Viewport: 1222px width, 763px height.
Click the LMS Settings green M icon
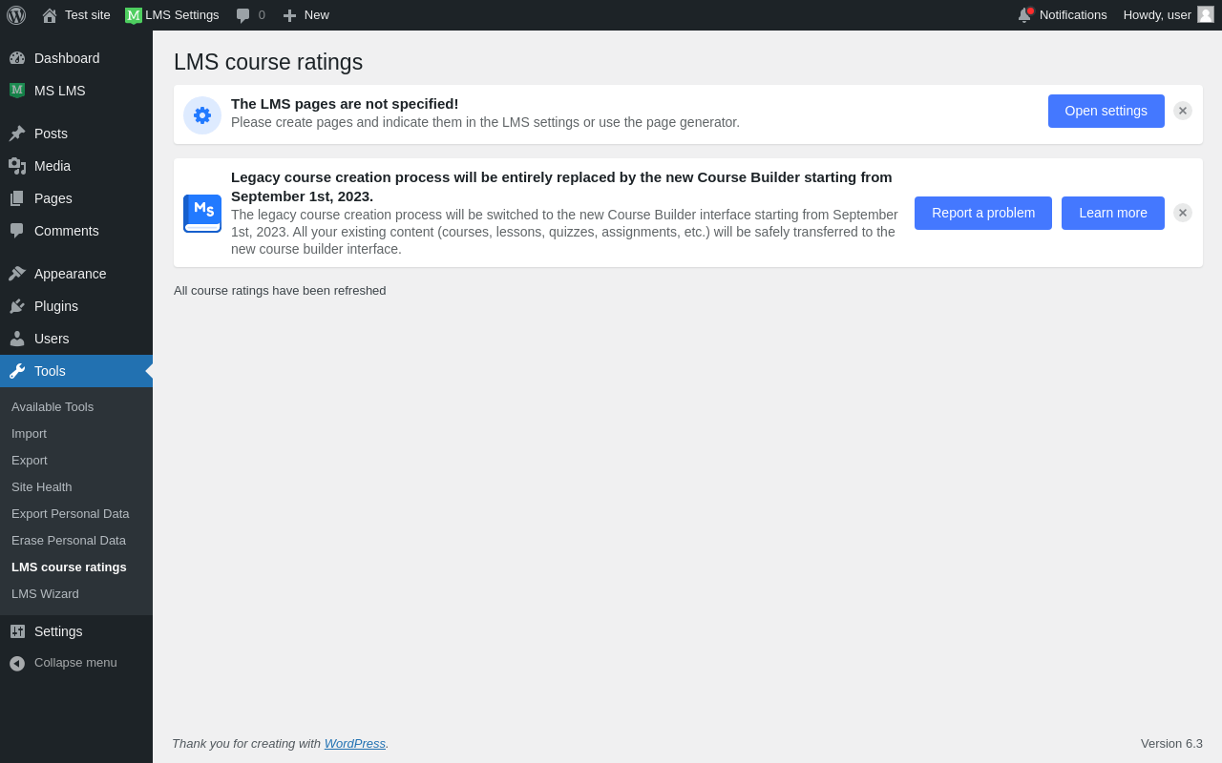(x=134, y=15)
